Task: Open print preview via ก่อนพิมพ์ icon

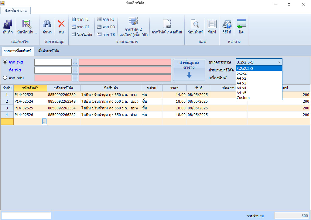Action: (x=195, y=26)
